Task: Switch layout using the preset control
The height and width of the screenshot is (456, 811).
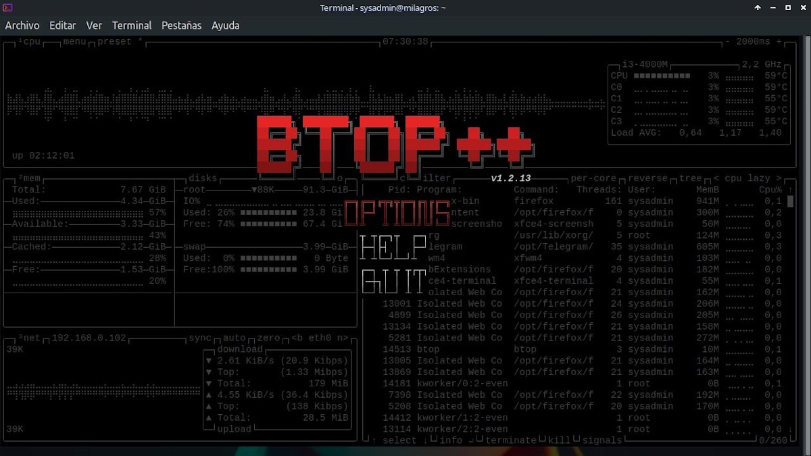Action: click(x=114, y=41)
